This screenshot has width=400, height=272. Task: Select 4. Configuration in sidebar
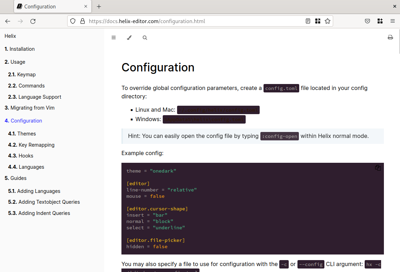(23, 121)
